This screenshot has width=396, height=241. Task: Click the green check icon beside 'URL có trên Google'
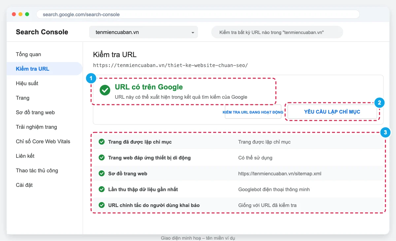(105, 90)
